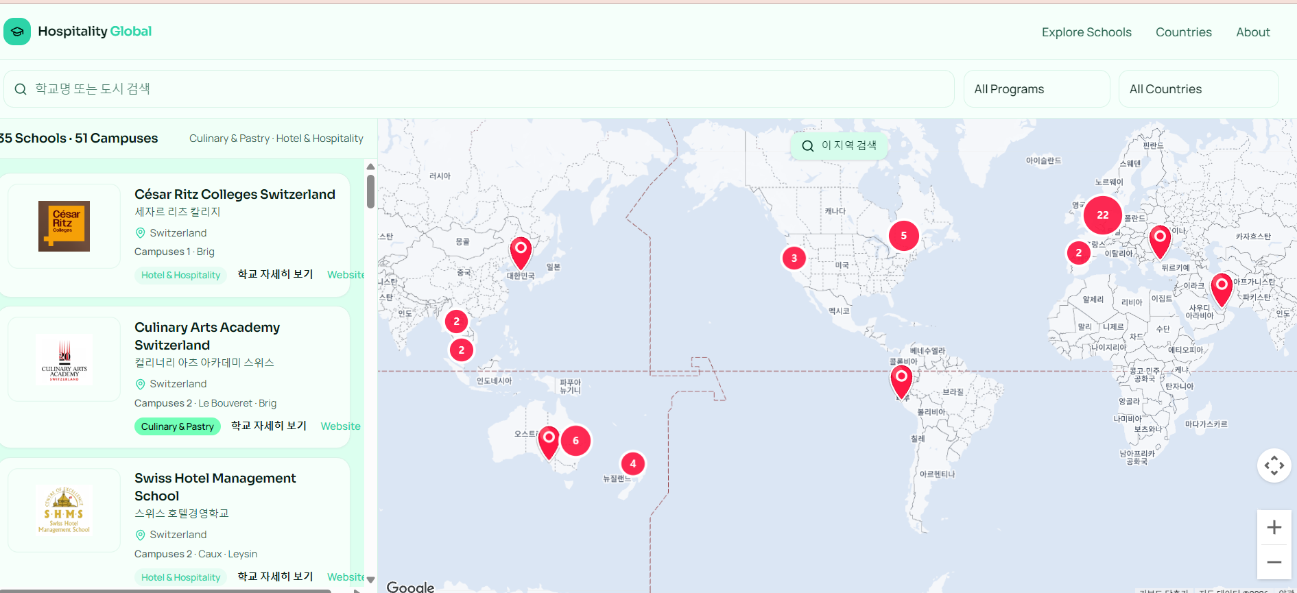The height and width of the screenshot is (593, 1297).
Task: Open the Culinary Arts Academy logo thumbnail
Action: pyautogui.click(x=64, y=359)
